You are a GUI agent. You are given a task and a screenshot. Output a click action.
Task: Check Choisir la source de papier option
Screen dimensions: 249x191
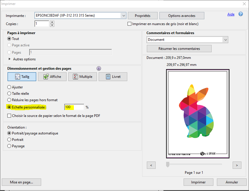9,116
